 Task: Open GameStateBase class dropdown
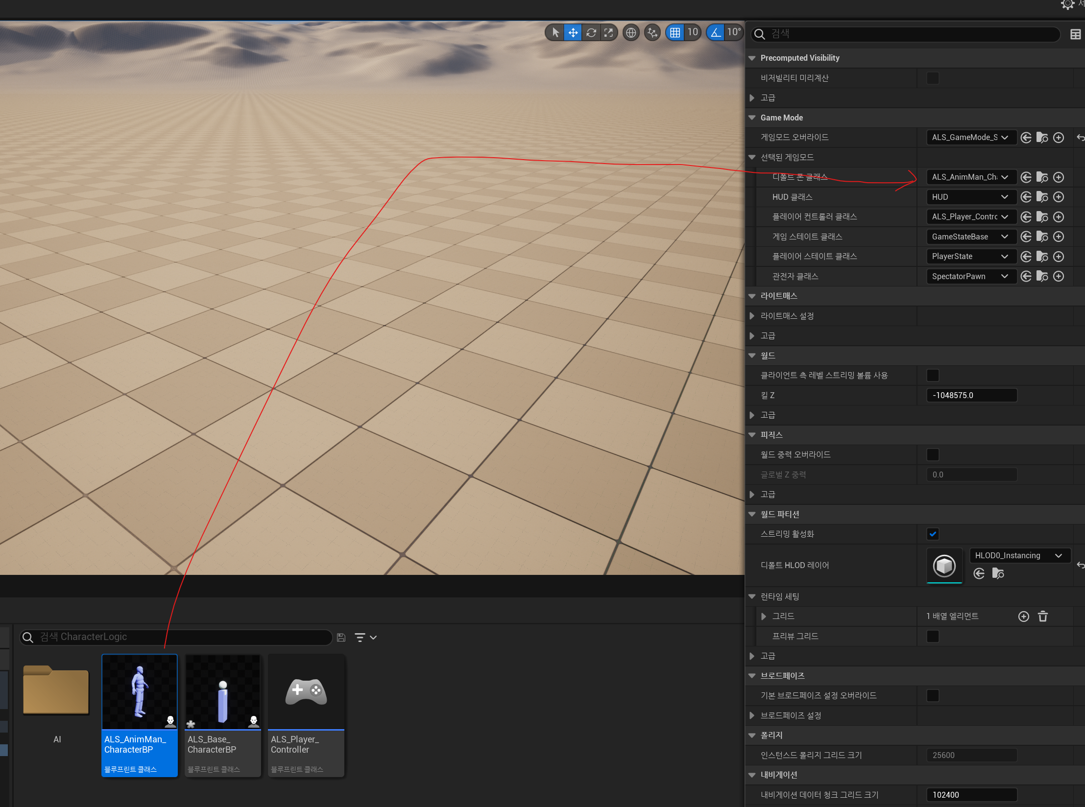(x=971, y=237)
